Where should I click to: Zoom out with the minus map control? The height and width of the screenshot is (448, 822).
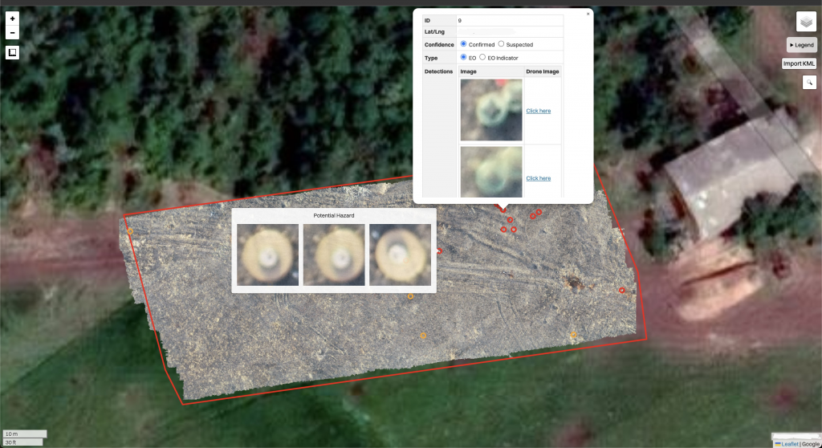(x=13, y=33)
